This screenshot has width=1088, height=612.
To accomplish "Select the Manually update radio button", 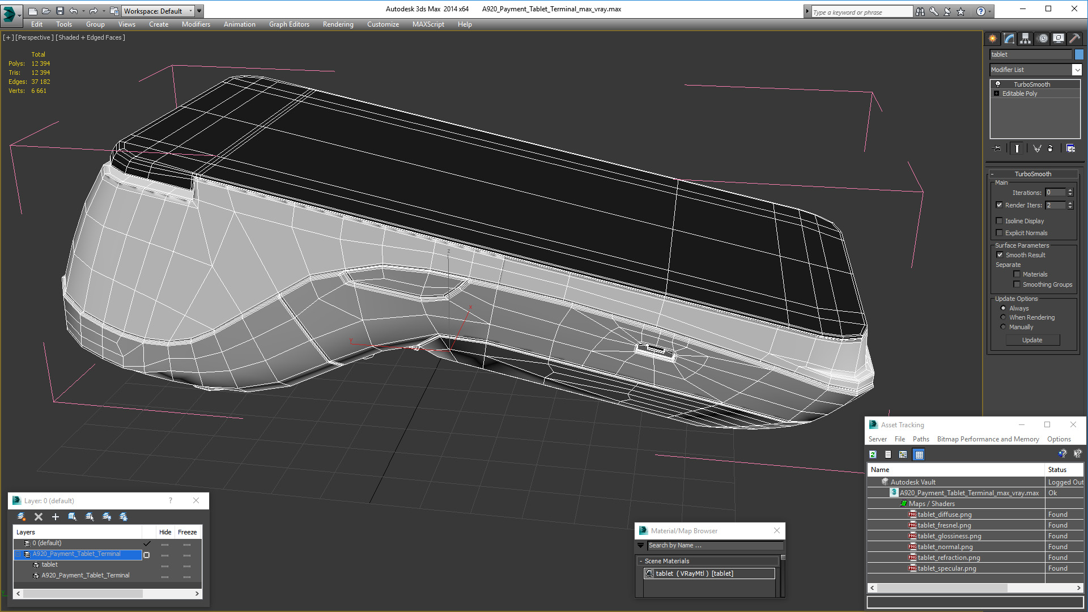I will coord(1004,327).
